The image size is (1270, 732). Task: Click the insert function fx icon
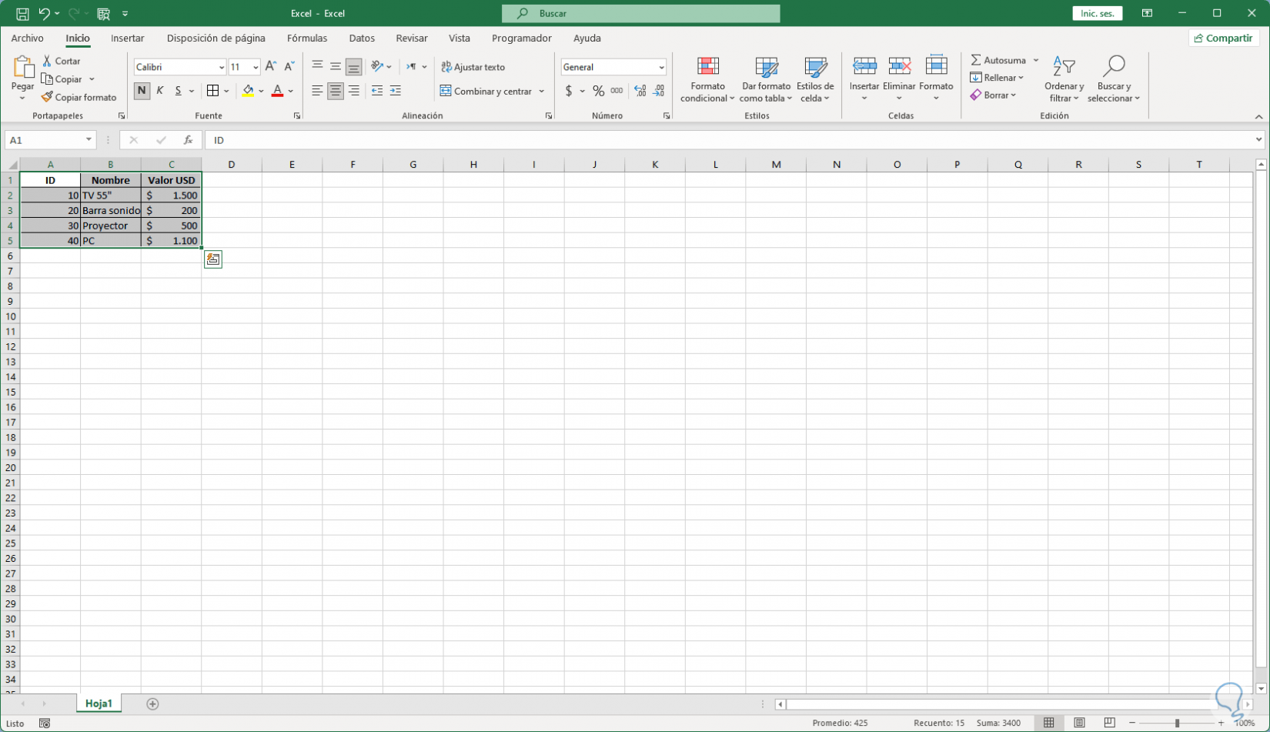[188, 140]
